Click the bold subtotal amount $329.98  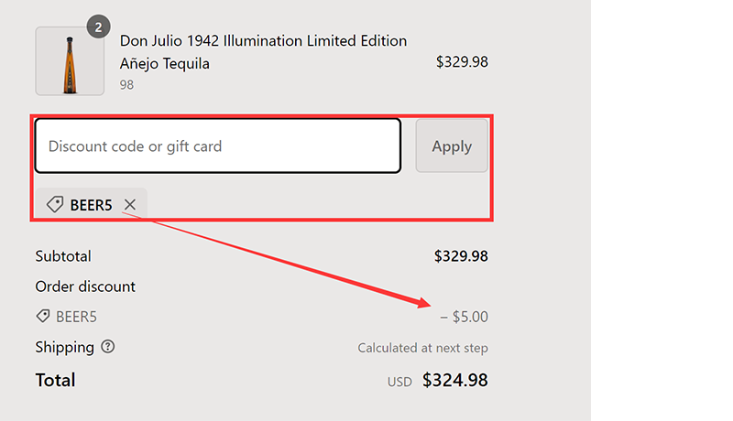[461, 256]
